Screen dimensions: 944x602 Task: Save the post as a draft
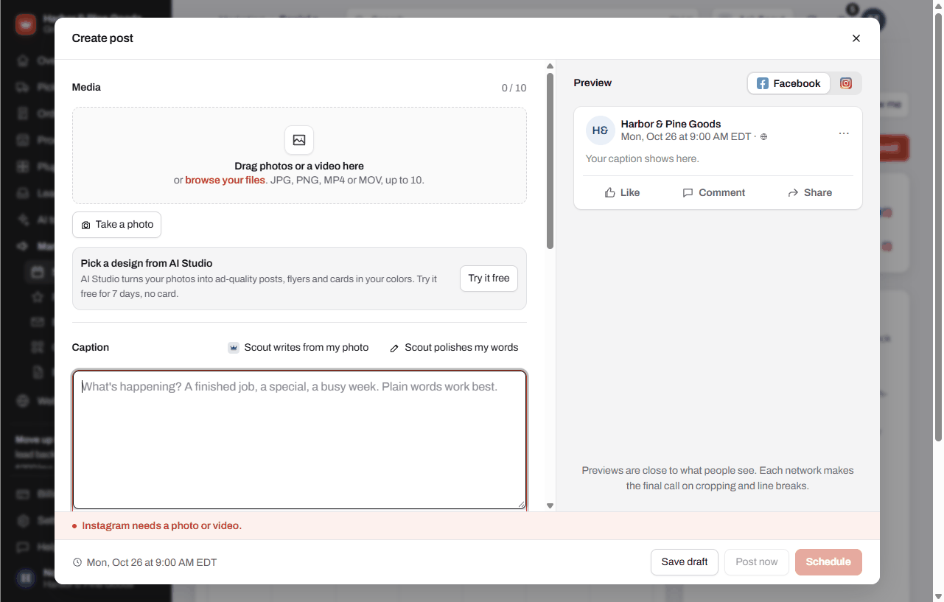[x=685, y=562]
